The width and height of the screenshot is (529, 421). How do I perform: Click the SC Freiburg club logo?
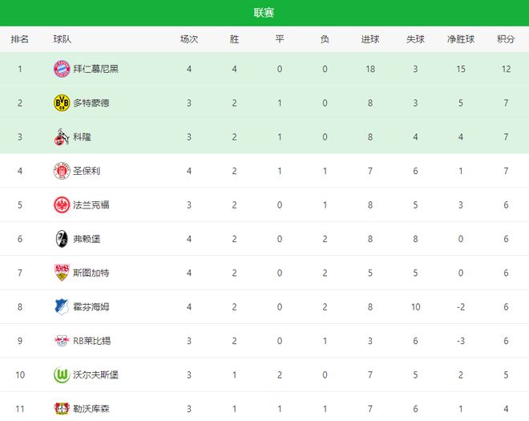(62, 239)
